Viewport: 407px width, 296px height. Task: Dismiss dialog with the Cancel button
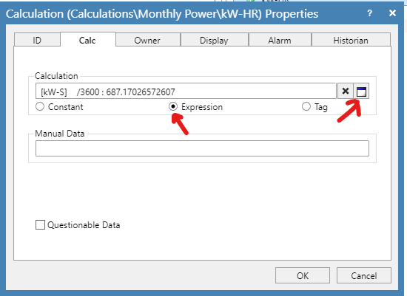[x=364, y=275]
